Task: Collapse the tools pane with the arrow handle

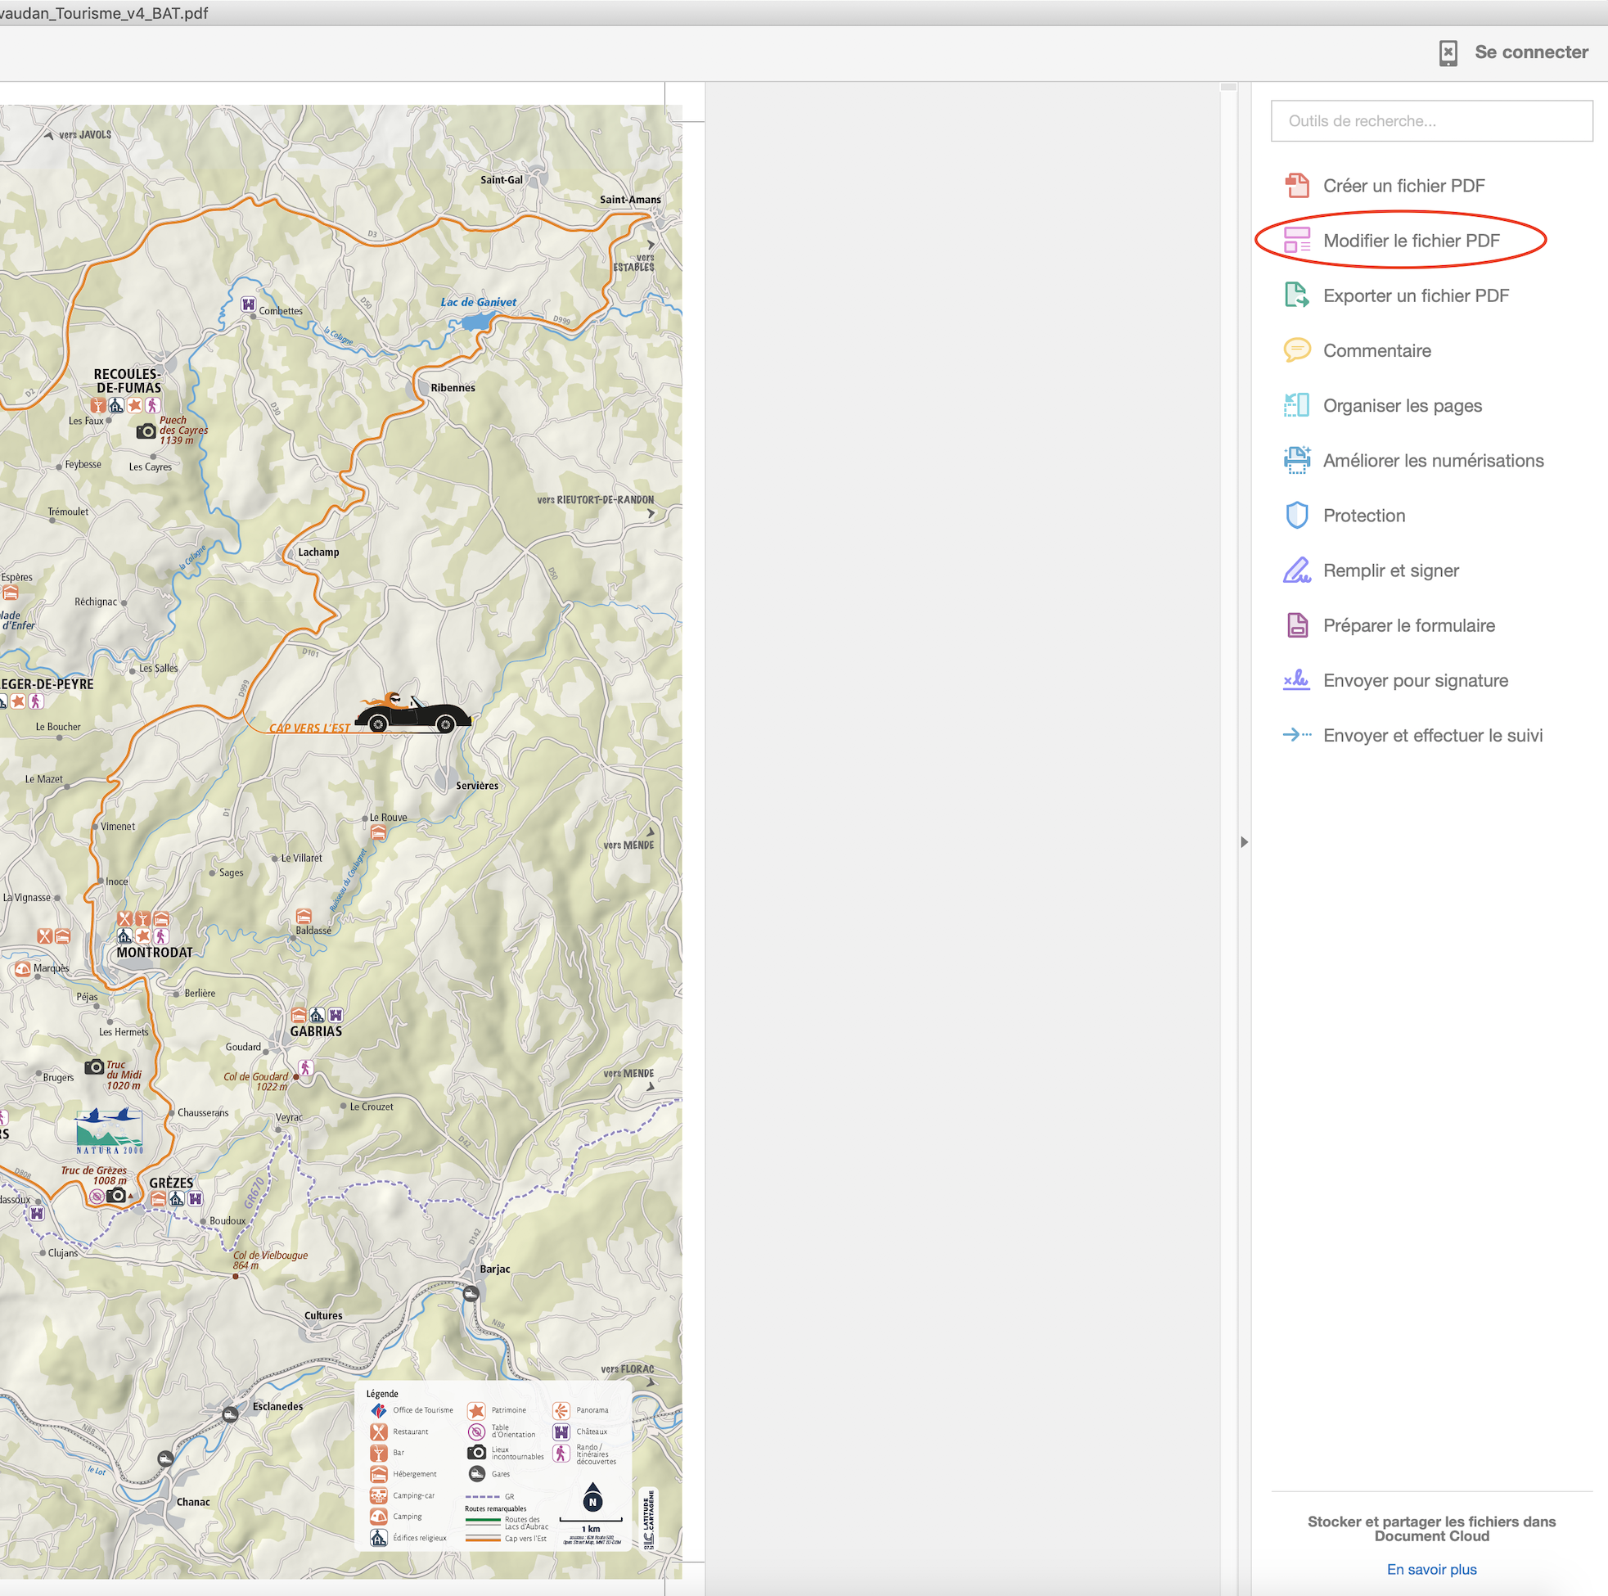Action: click(1244, 841)
